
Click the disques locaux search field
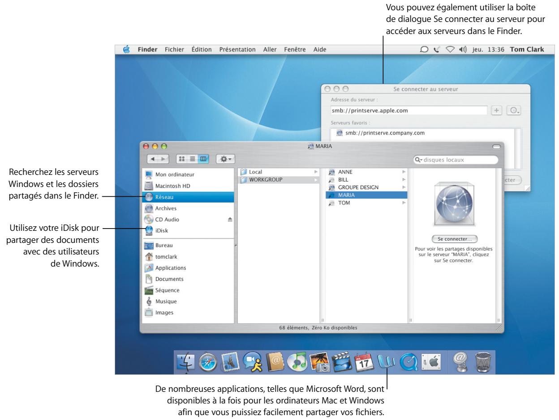click(456, 160)
